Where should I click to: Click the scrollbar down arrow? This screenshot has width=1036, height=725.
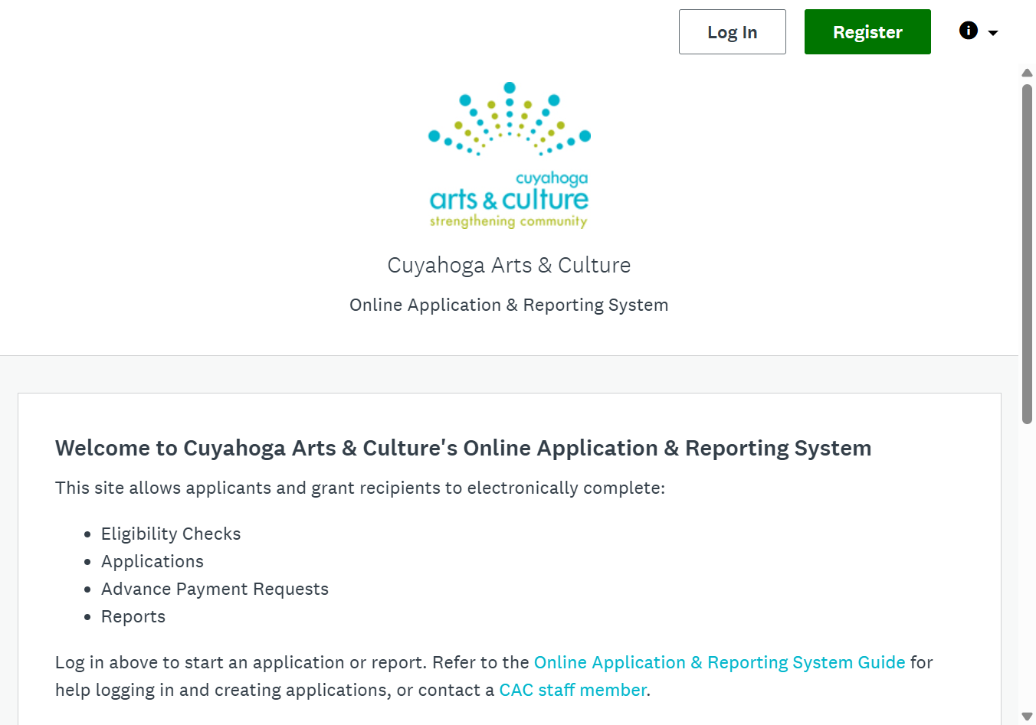pos(1028,717)
